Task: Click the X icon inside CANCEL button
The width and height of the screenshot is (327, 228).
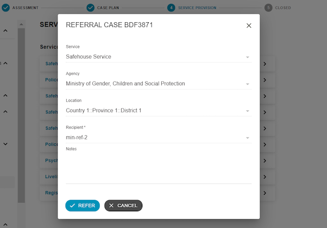Action: [111, 206]
